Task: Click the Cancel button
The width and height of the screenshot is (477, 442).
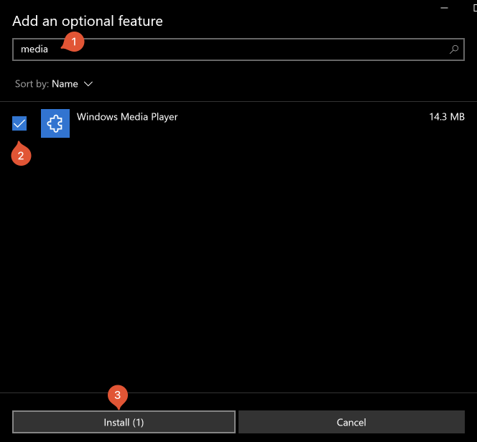Action: coord(351,422)
